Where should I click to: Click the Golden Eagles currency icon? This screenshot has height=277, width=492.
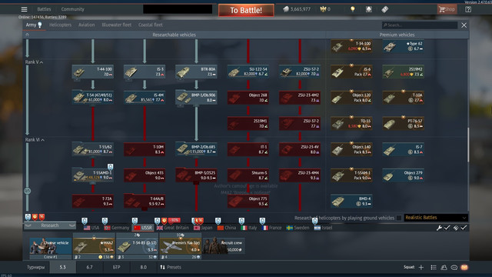[323, 9]
